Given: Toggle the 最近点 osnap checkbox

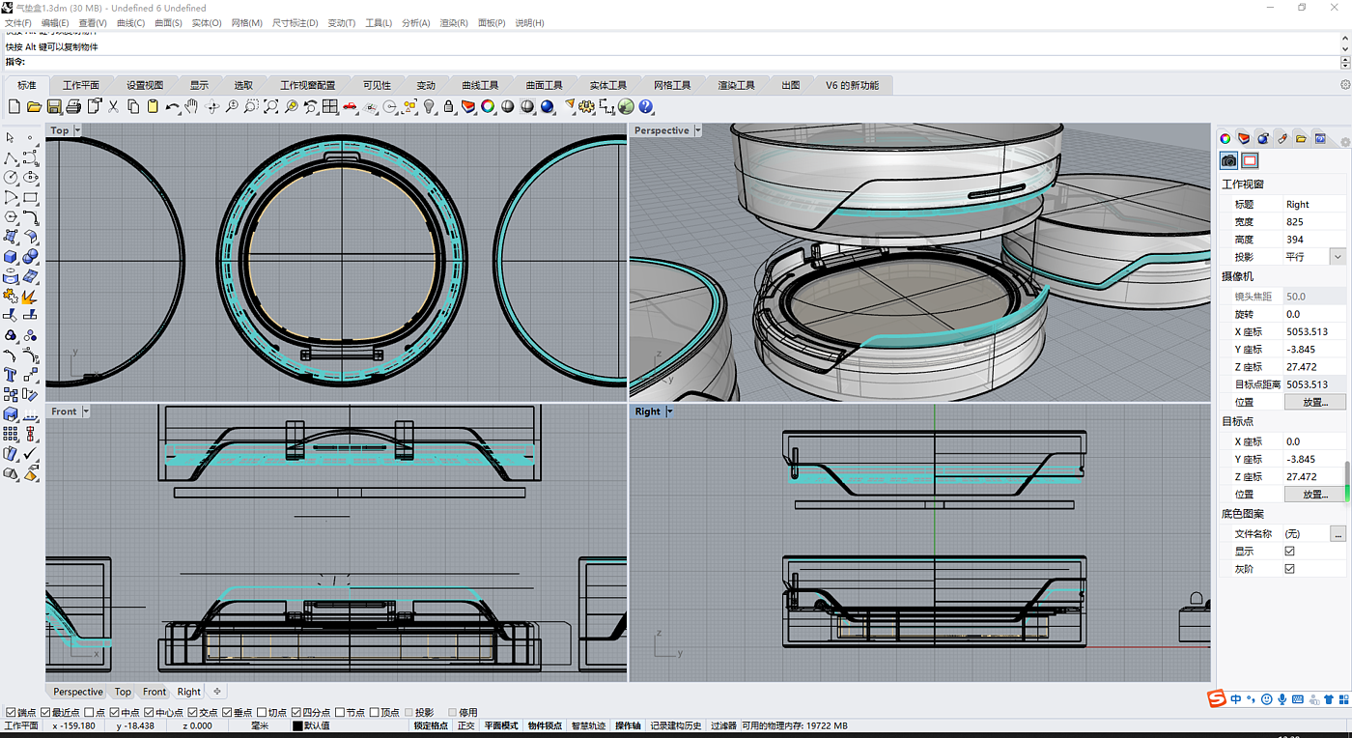Looking at the screenshot, I should pos(45,713).
